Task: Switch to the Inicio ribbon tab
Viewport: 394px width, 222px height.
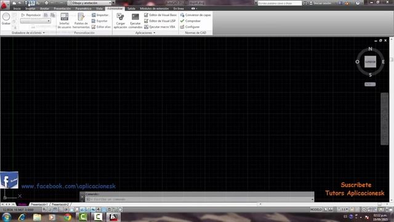Action: [17, 9]
